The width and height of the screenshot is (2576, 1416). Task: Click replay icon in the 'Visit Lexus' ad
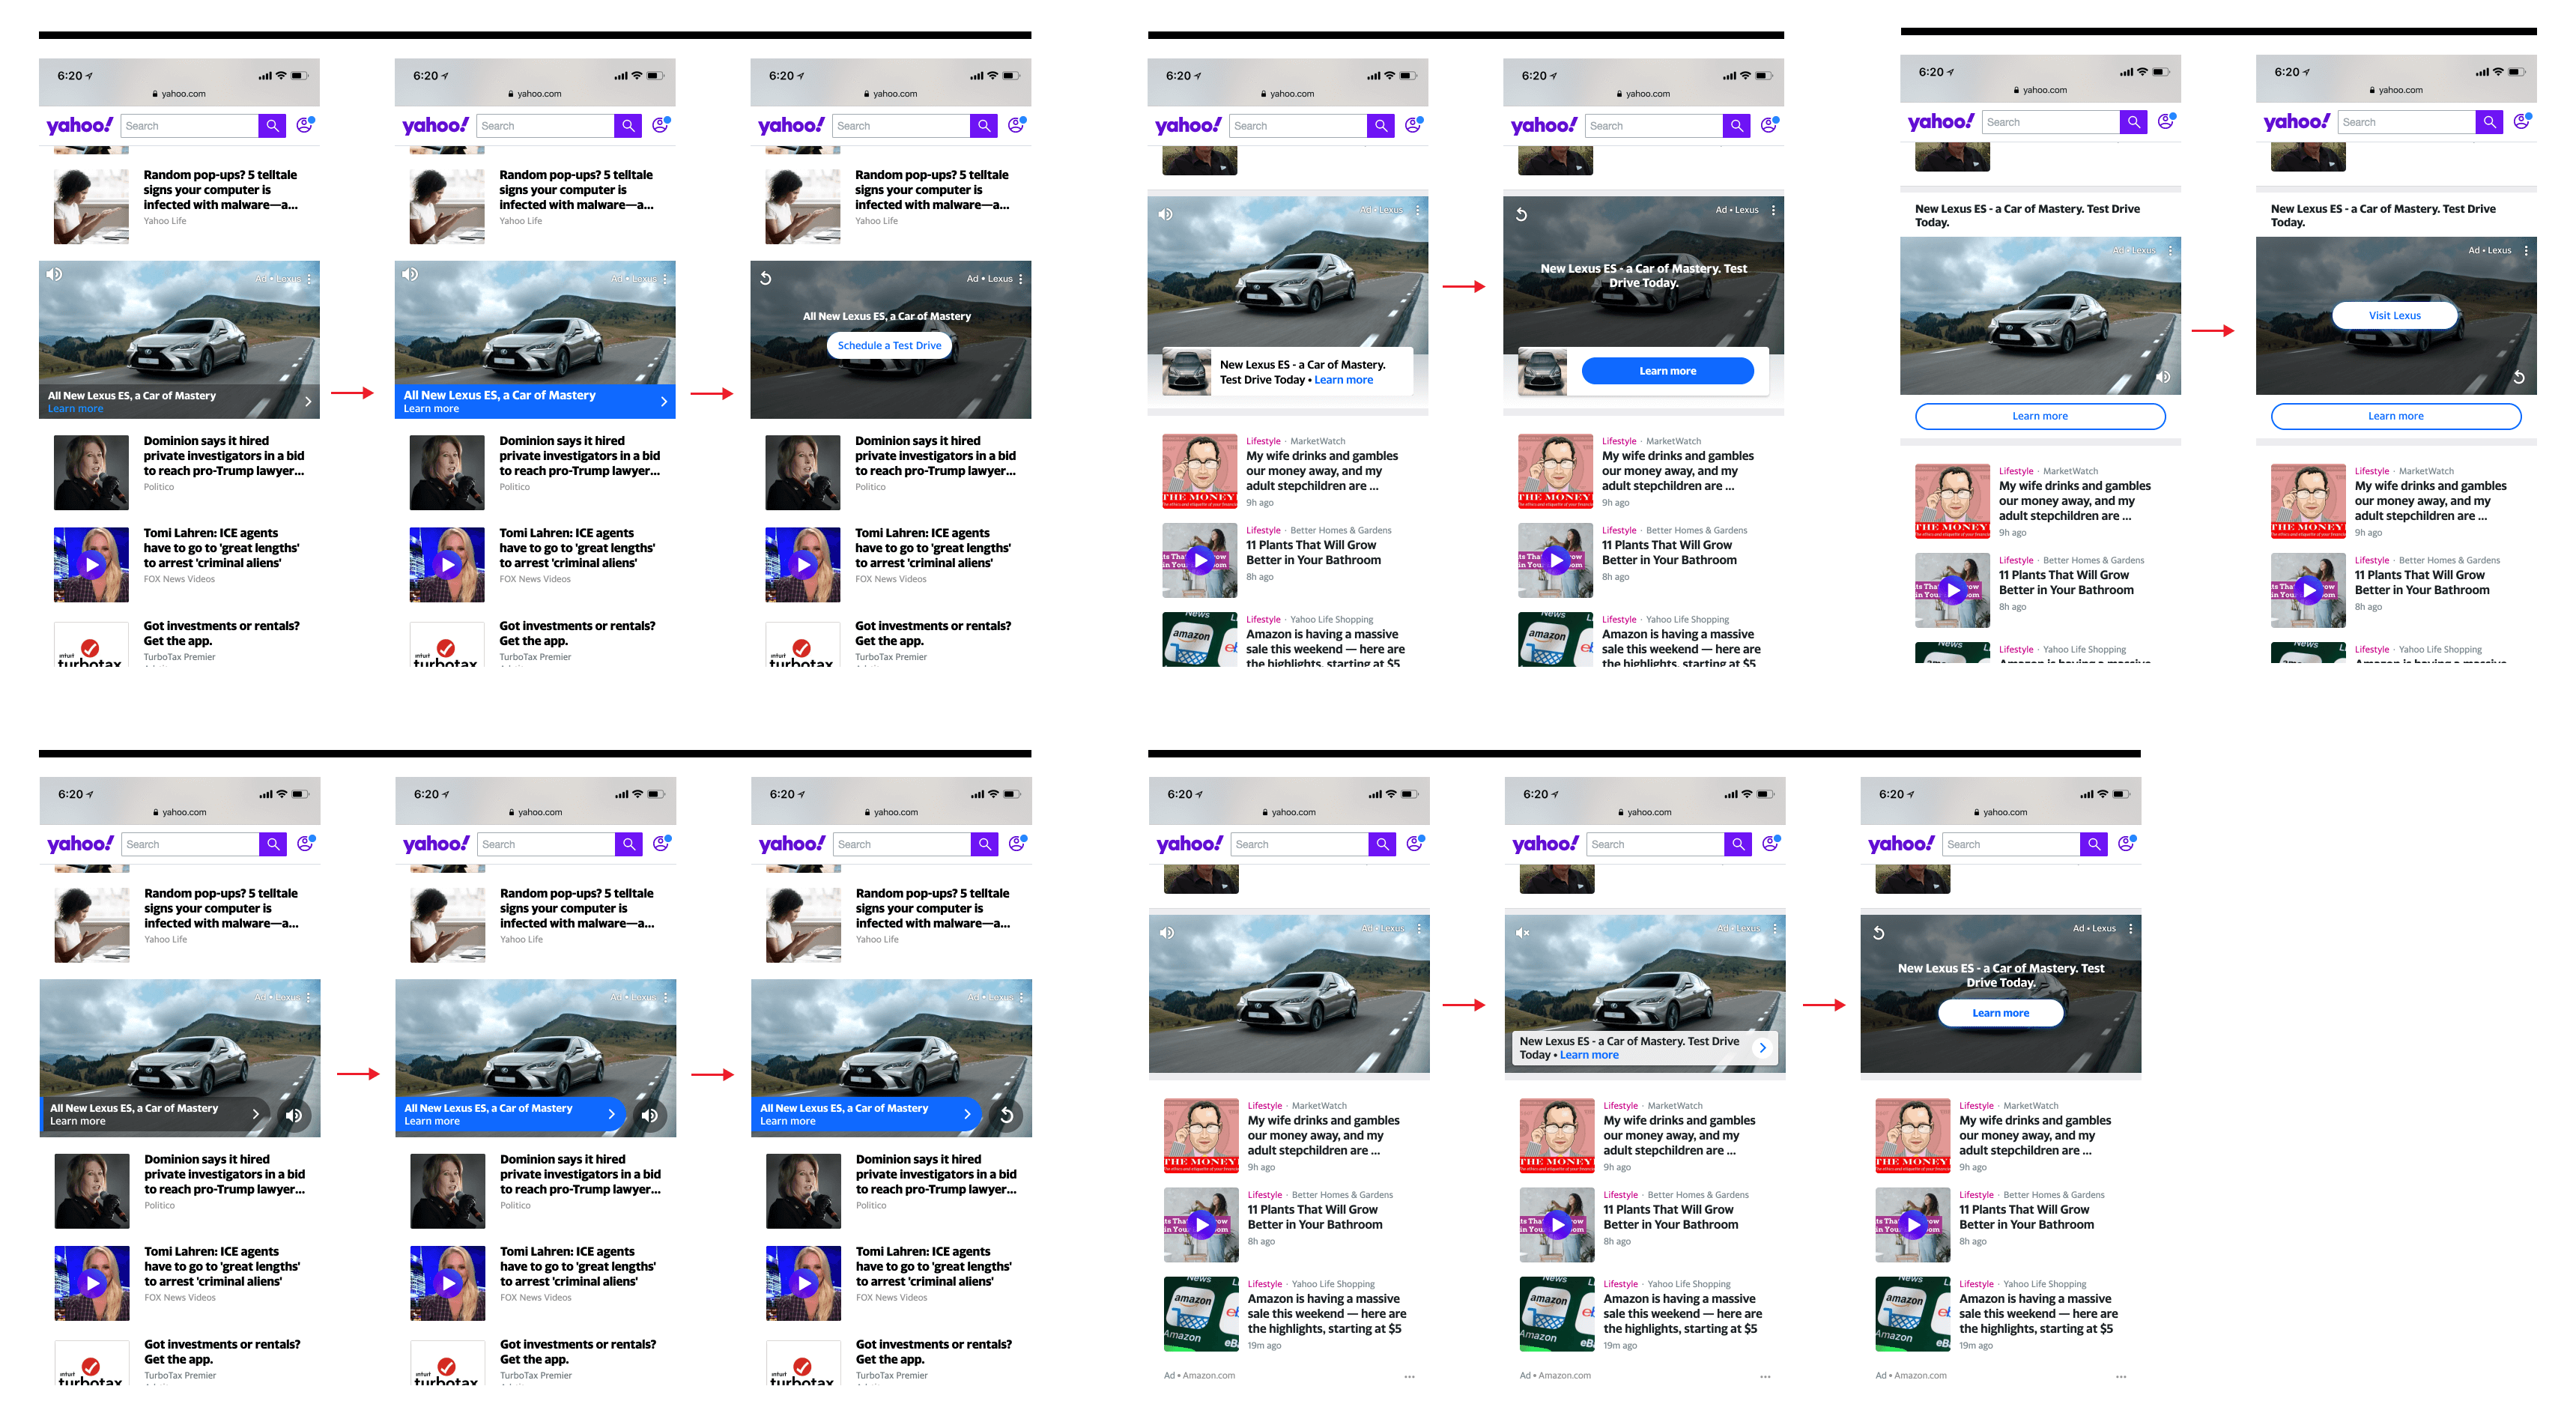pos(2518,377)
